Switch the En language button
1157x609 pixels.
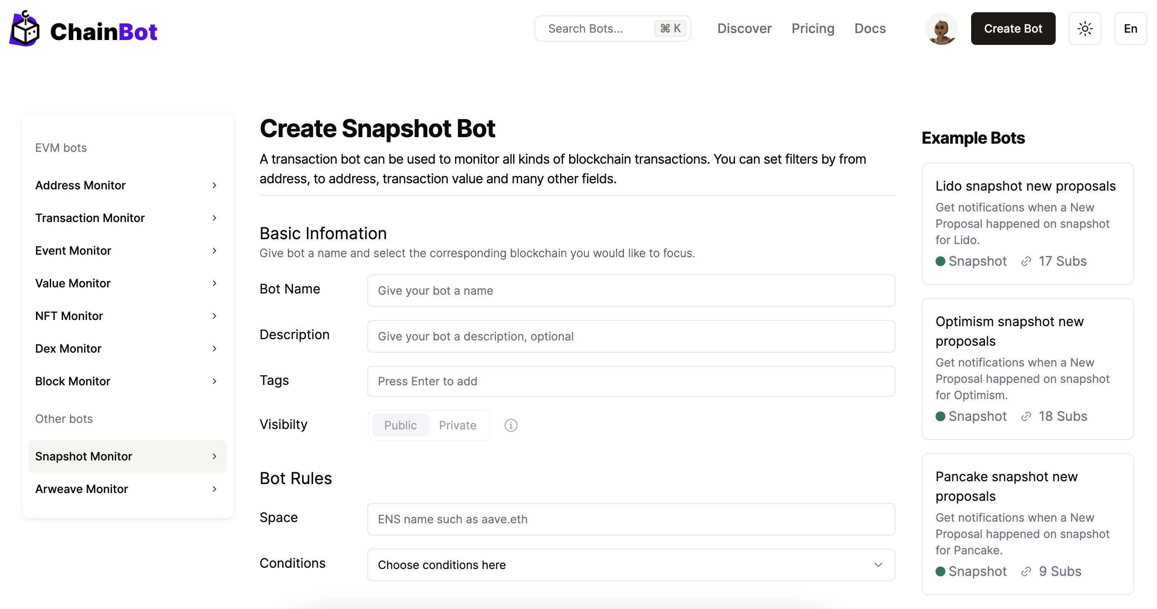click(1130, 29)
